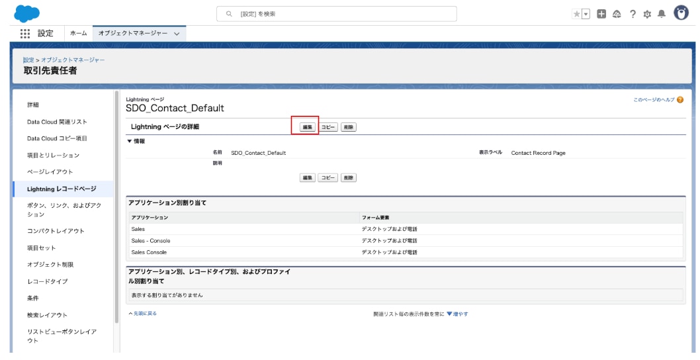
Task: Add this page to favorites star
Action: pyautogui.click(x=577, y=14)
